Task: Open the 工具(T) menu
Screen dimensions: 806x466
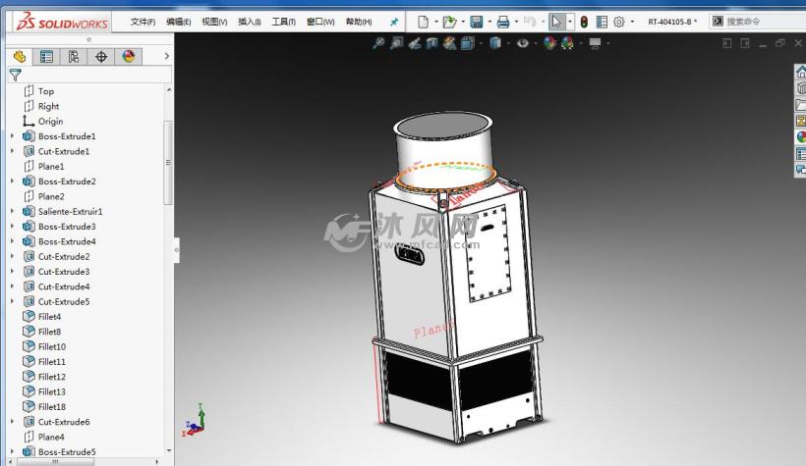Action: coord(283,22)
